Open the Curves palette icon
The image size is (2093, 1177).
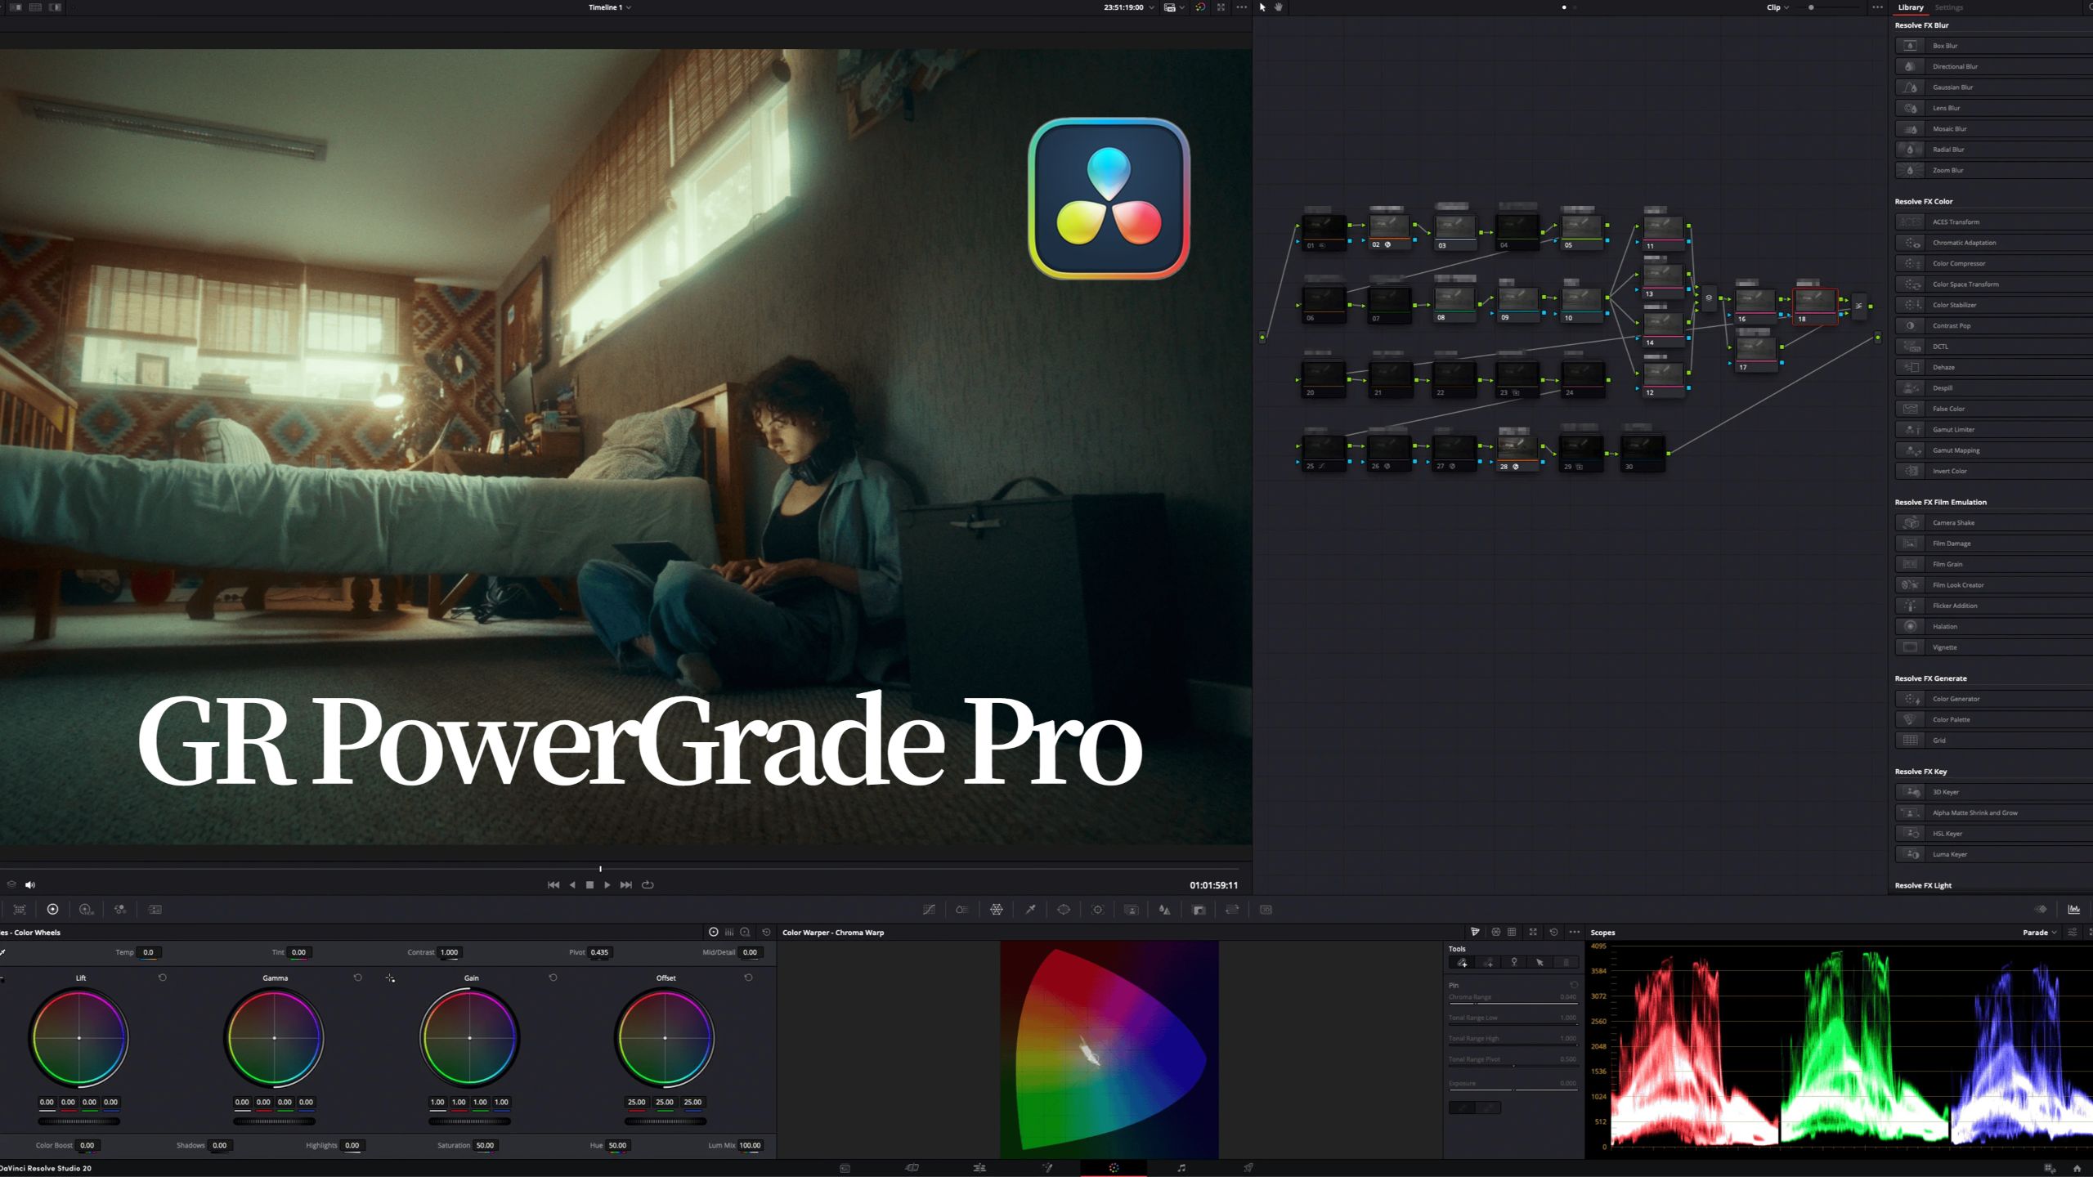coord(929,909)
